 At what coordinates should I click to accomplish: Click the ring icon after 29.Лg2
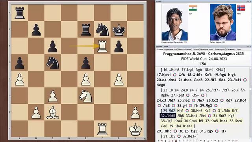coord(216,105)
